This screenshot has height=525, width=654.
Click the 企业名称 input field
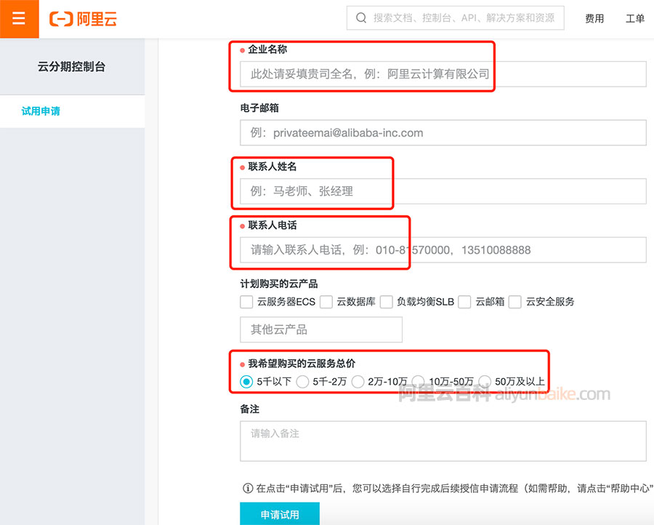pos(443,74)
